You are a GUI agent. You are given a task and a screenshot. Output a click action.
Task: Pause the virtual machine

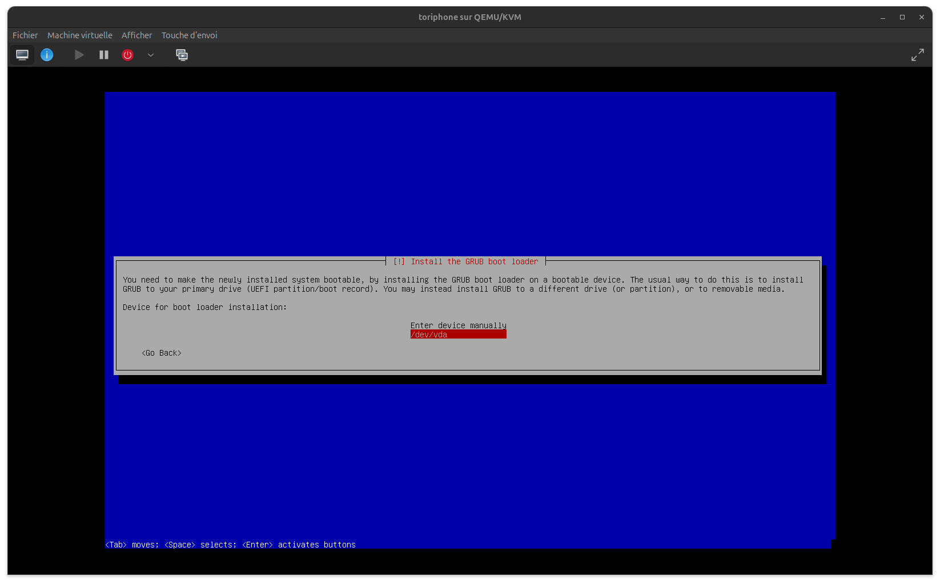click(x=103, y=55)
